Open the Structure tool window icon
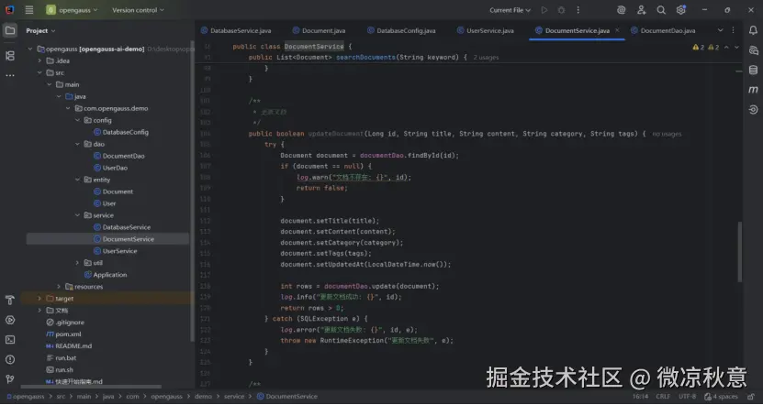The image size is (763, 405). pos(10,56)
